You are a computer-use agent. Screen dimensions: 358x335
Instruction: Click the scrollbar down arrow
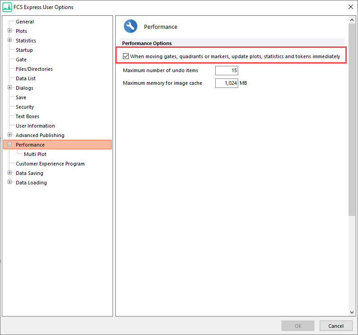(x=352, y=312)
